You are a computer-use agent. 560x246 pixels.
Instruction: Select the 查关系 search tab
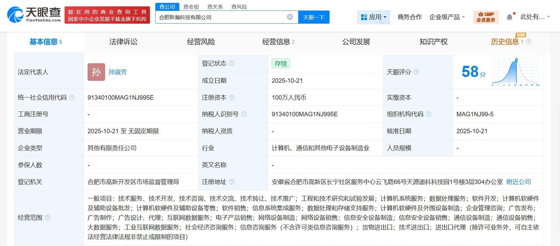point(215,7)
